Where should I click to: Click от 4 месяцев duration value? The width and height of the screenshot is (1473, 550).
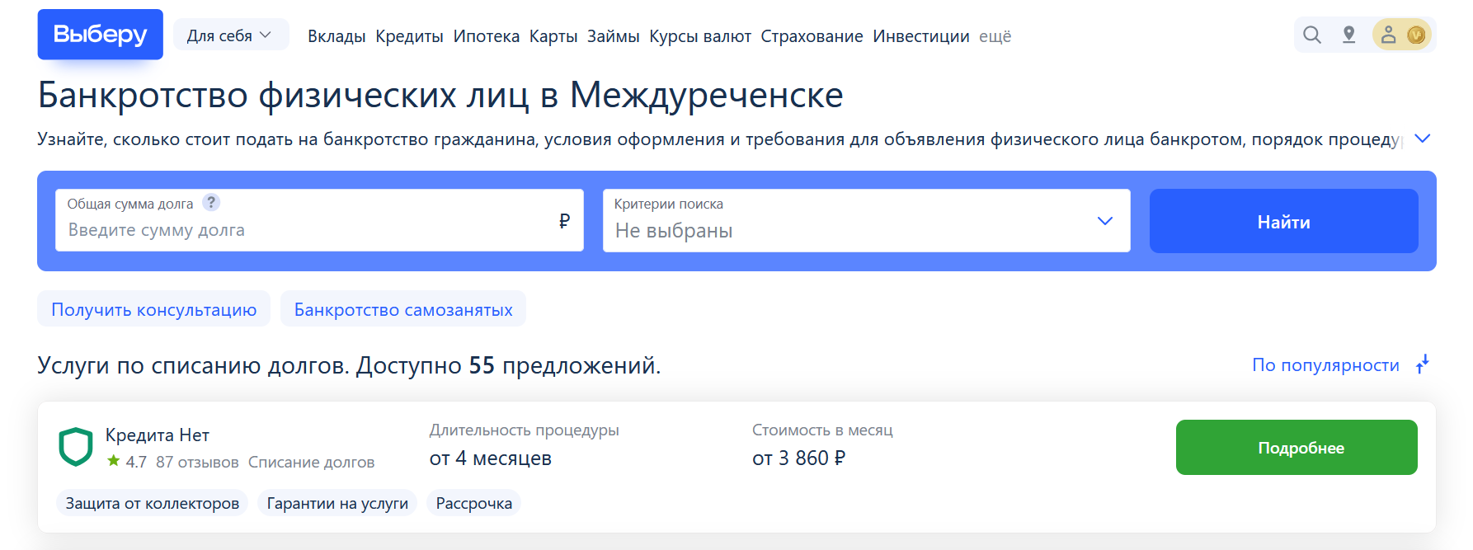point(491,458)
